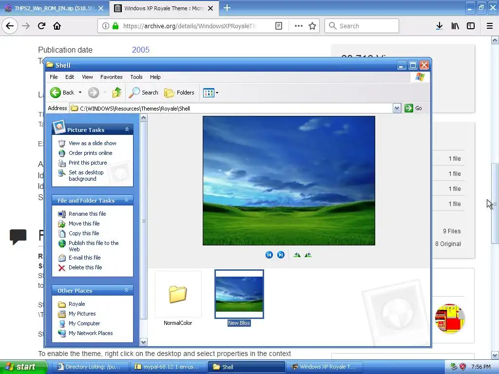Screen dimensions: 499x374
Task: Collapse File and Folder Tasks panel
Action: (127, 200)
